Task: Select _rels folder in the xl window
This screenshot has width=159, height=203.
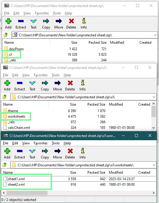Action: pos(9,122)
